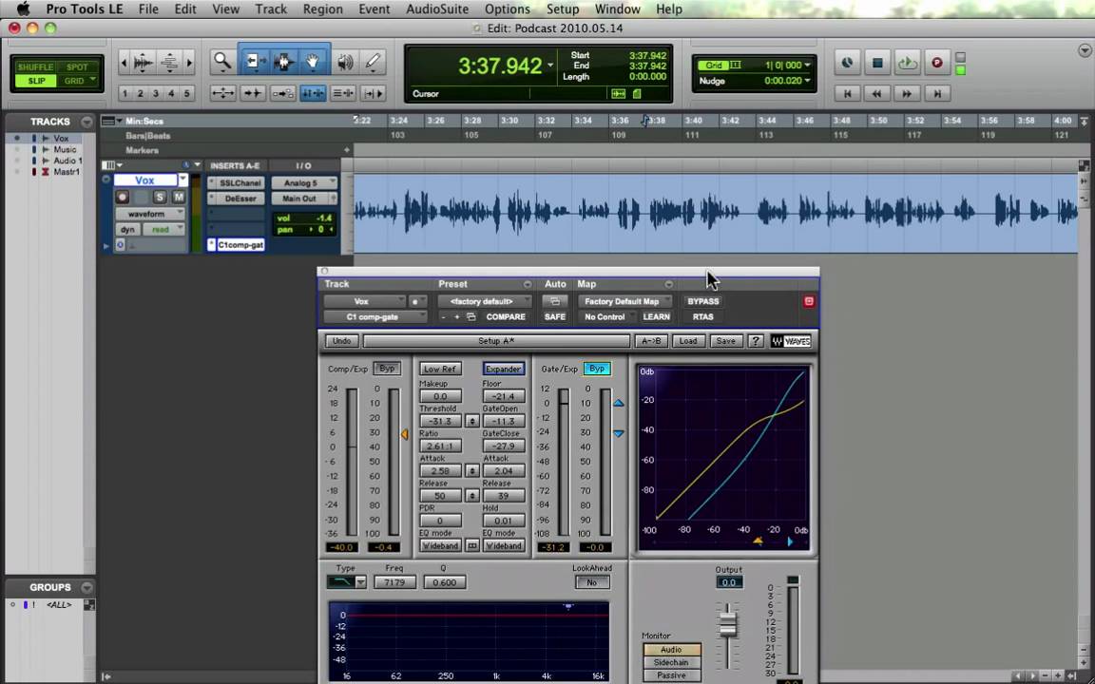Toggle the Expander mode button
Image resolution: width=1095 pixels, height=684 pixels.
point(503,370)
